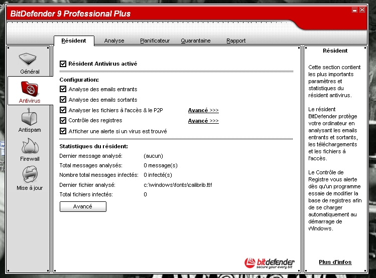Select the Antivirus shield icon

click(30, 89)
